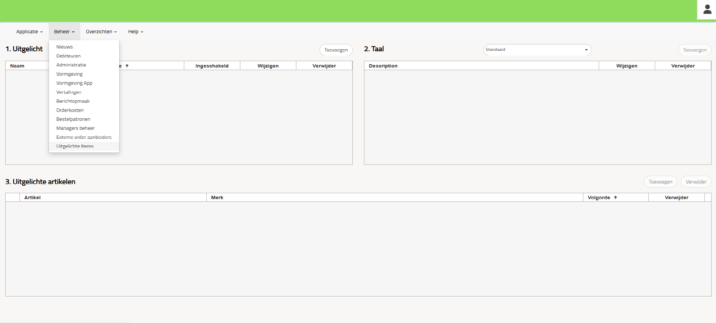Click the Merk column header
Viewport: 716px width, 323px height.
tap(217, 198)
